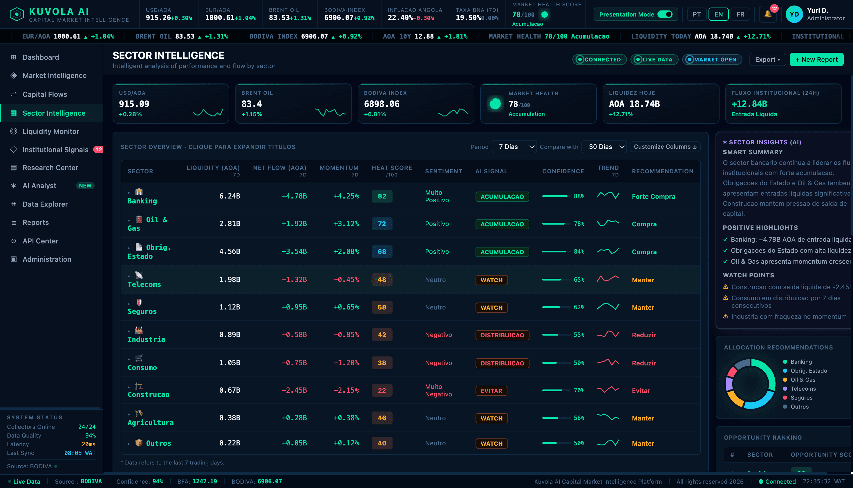This screenshot has height=488, width=853.
Task: Switch language to PT
Action: (697, 14)
